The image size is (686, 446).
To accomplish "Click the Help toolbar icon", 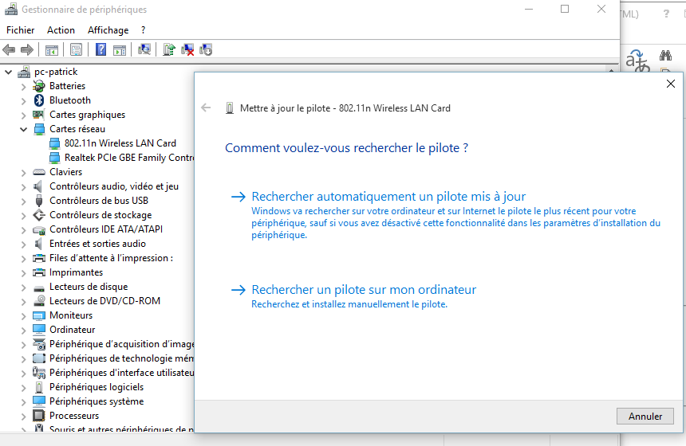I will (101, 49).
